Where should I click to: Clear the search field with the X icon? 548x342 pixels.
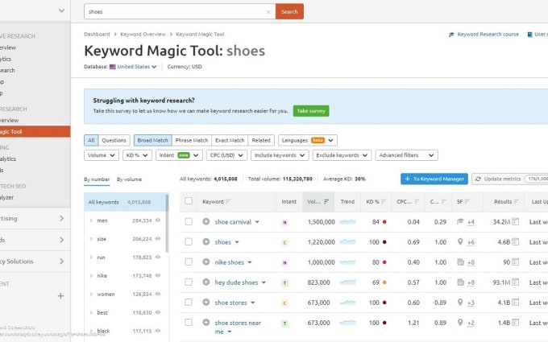[x=268, y=12]
